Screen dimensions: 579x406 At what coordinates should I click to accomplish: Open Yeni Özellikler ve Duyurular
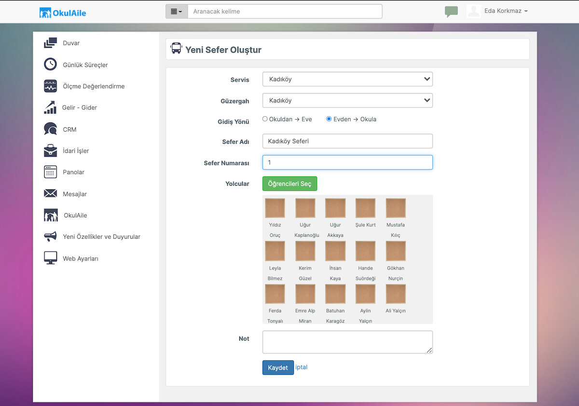(x=101, y=237)
